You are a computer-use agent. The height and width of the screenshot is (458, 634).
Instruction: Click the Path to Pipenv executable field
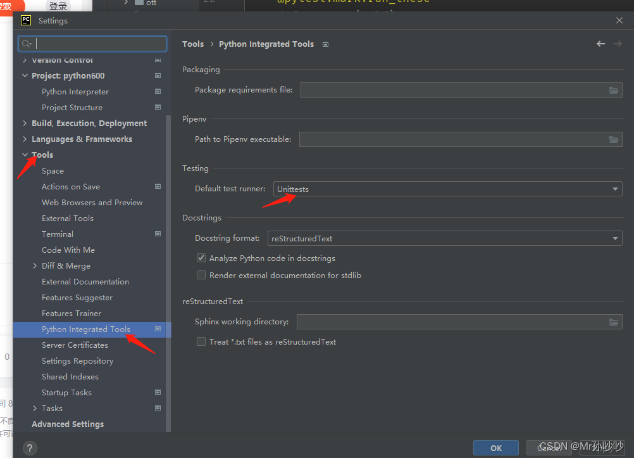click(x=461, y=139)
